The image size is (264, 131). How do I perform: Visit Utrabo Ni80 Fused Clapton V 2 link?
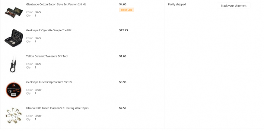(57, 108)
